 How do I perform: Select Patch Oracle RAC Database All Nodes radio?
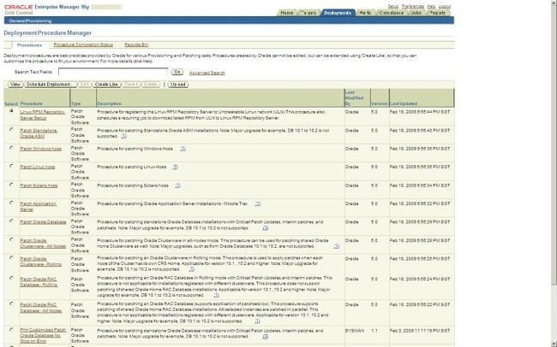tap(11, 303)
